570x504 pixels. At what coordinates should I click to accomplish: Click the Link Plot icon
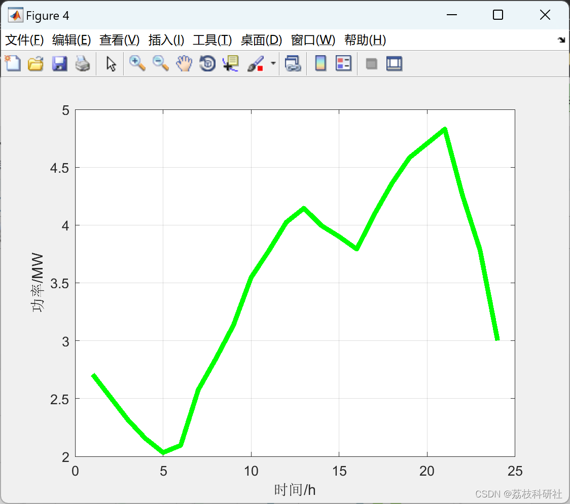(x=293, y=63)
